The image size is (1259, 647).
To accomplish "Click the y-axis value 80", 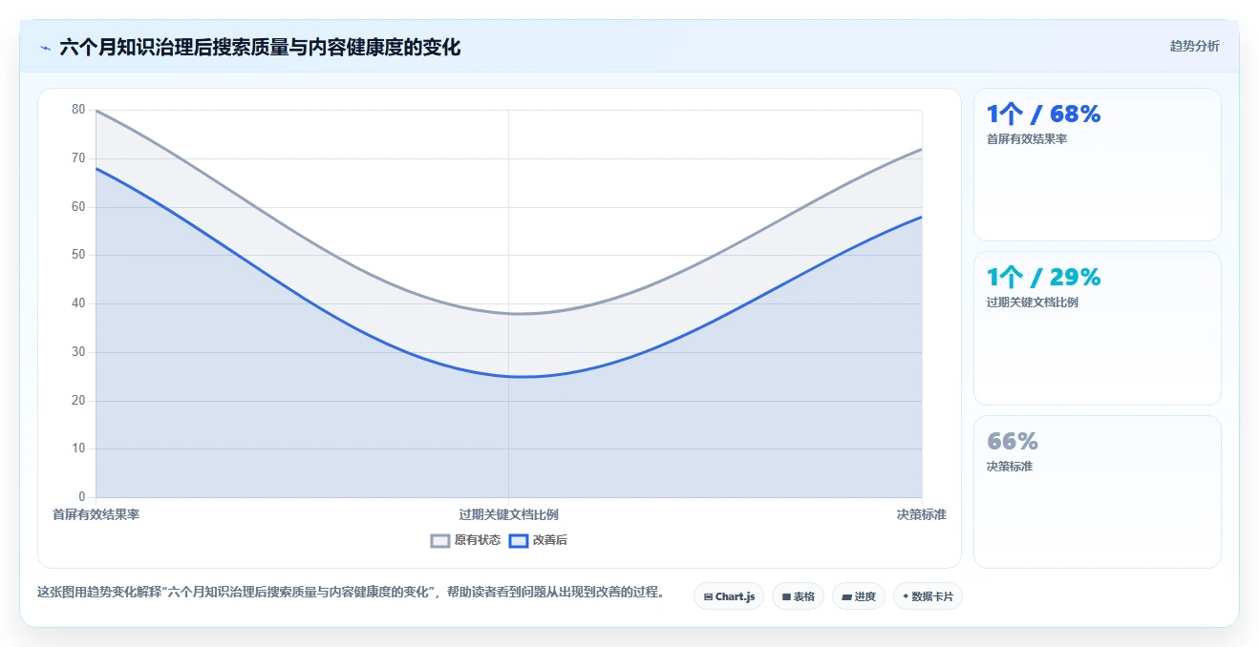I will (x=78, y=110).
